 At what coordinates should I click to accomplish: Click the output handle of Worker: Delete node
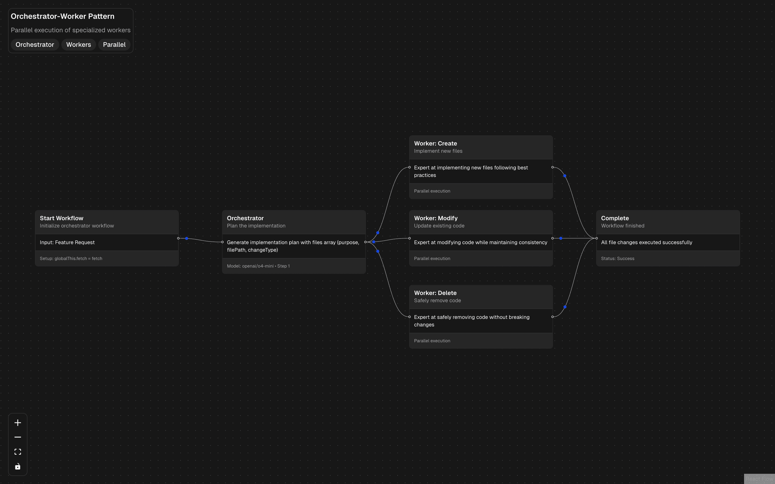coord(553,316)
